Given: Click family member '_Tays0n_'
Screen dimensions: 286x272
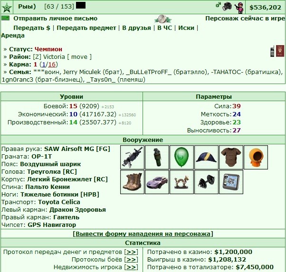Looking at the screenshot, I should point(101,80).
